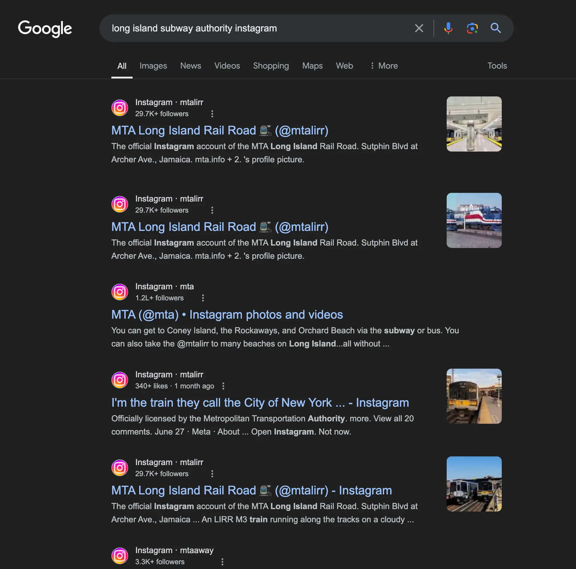Open the Videos results tab
This screenshot has width=576, height=569.
tap(227, 66)
